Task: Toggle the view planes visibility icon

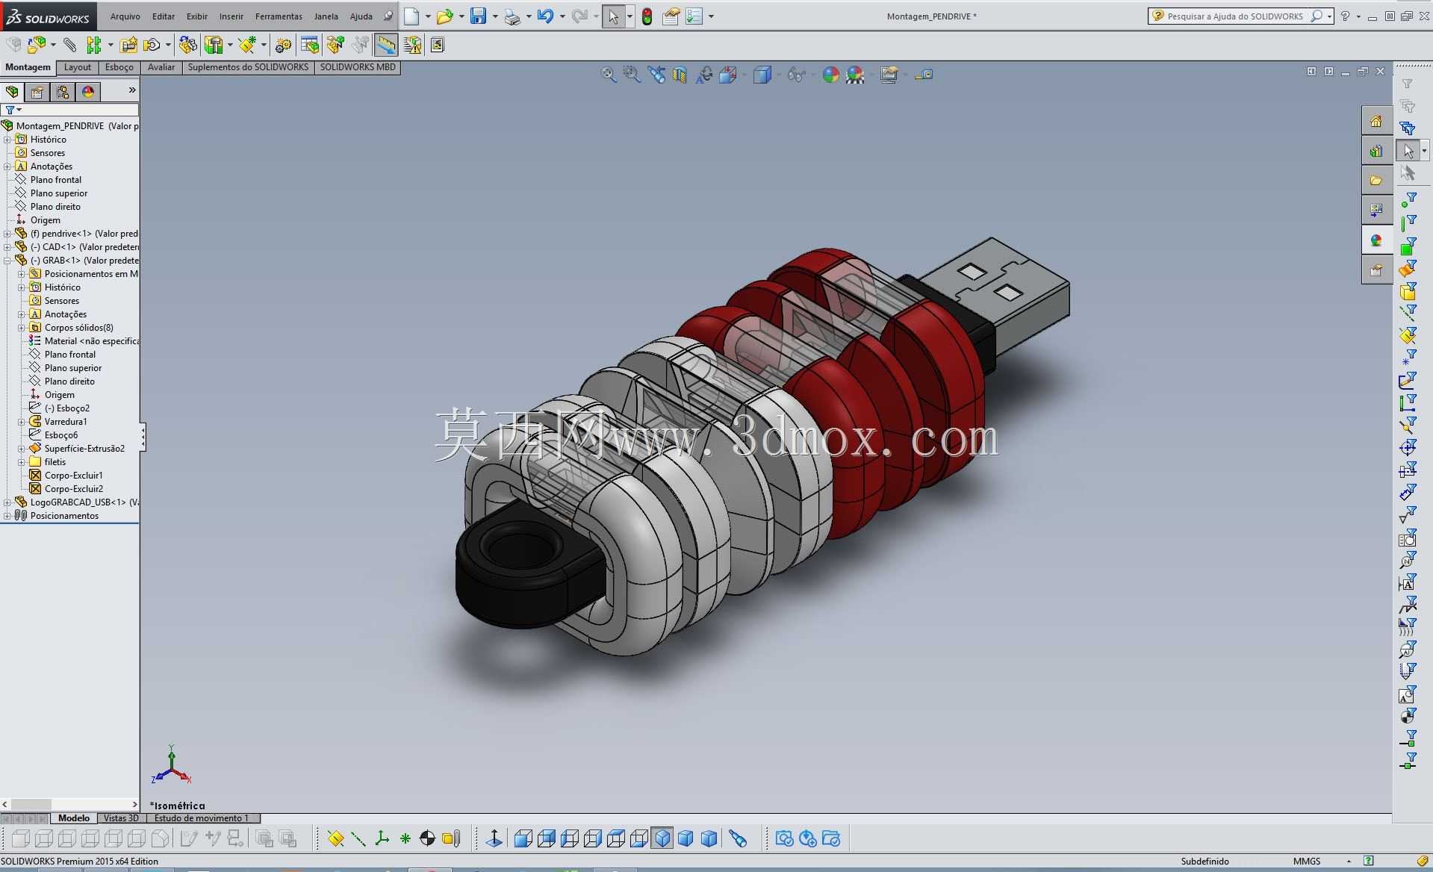Action: (335, 838)
